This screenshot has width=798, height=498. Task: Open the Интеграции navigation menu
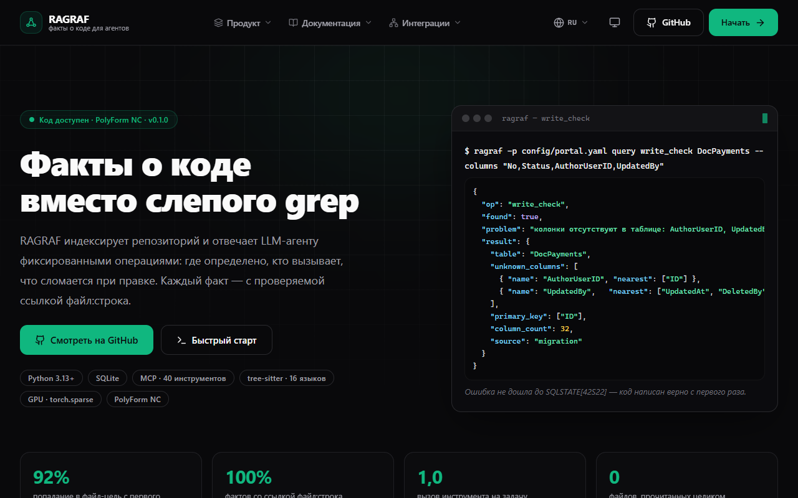coord(425,22)
